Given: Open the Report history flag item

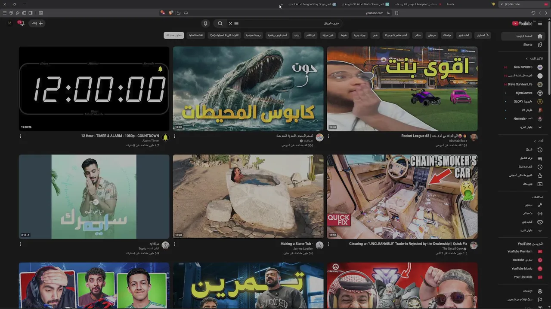Looking at the screenshot, I should [x=540, y=300].
